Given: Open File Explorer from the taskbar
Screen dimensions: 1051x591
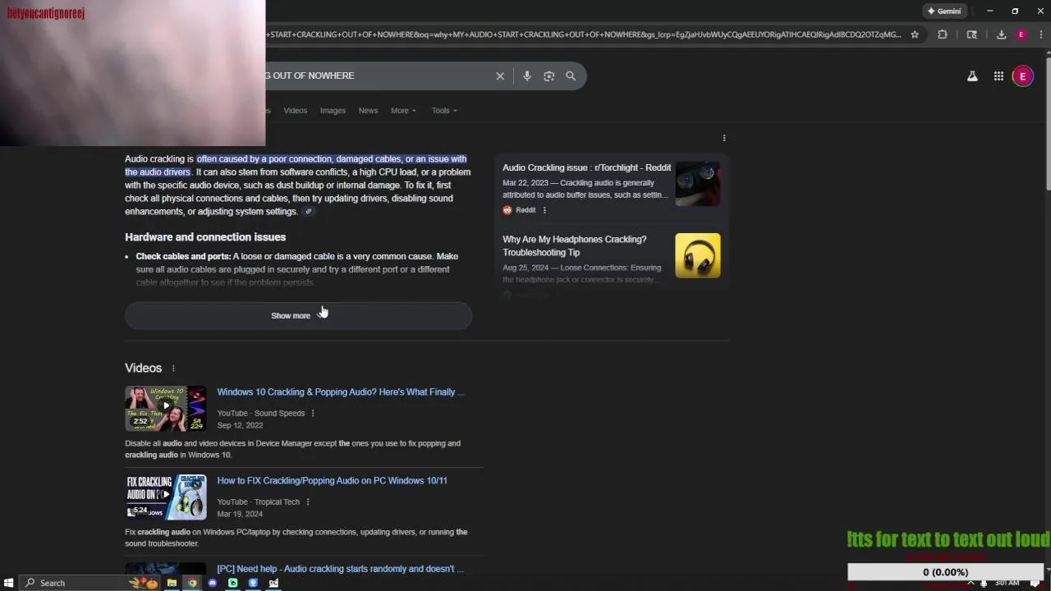Looking at the screenshot, I should click(x=172, y=583).
